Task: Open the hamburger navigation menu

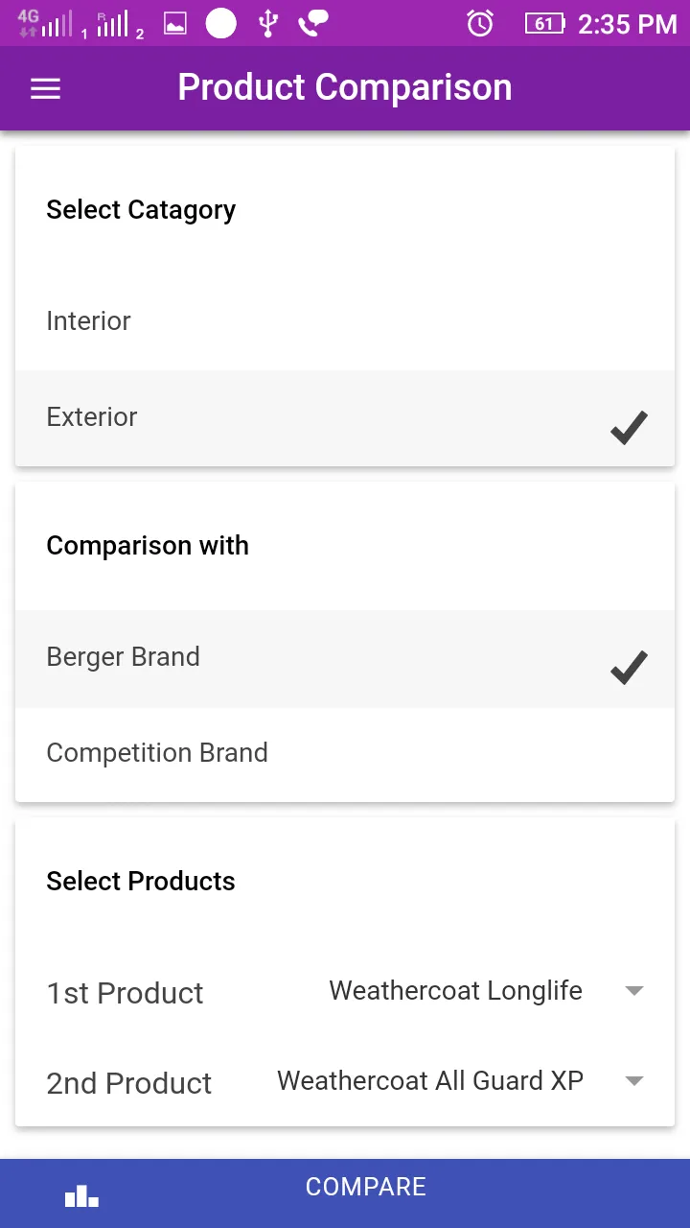Action: pos(45,89)
